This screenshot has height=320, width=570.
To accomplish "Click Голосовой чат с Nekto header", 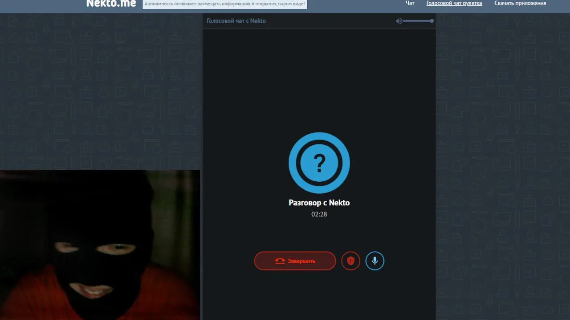I will (x=236, y=21).
